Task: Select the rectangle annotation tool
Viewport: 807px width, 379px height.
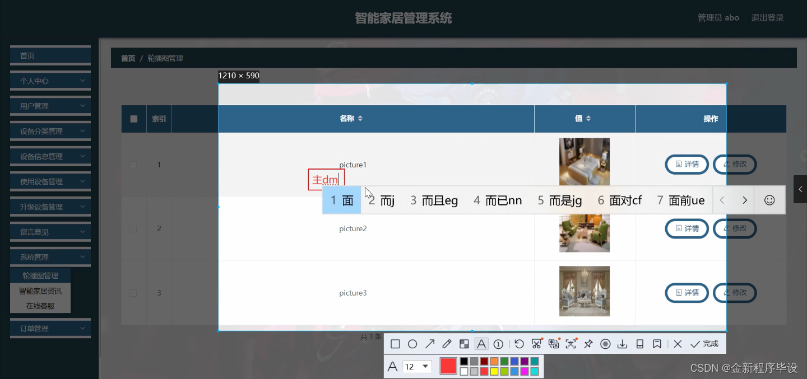Action: click(x=396, y=344)
